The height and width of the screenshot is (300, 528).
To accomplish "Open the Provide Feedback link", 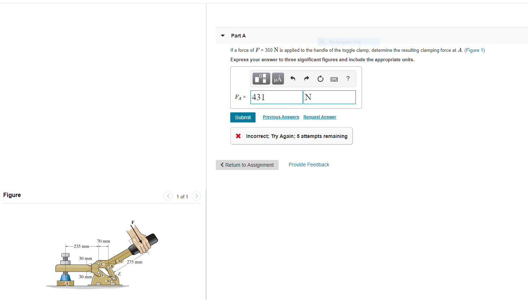I will point(309,165).
